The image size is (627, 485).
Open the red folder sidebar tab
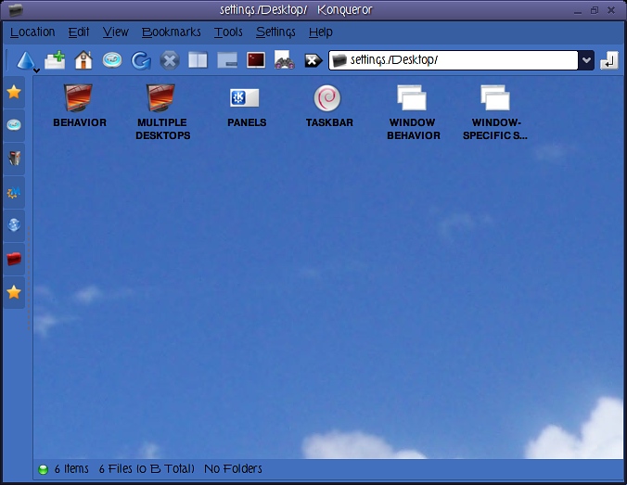(14, 259)
